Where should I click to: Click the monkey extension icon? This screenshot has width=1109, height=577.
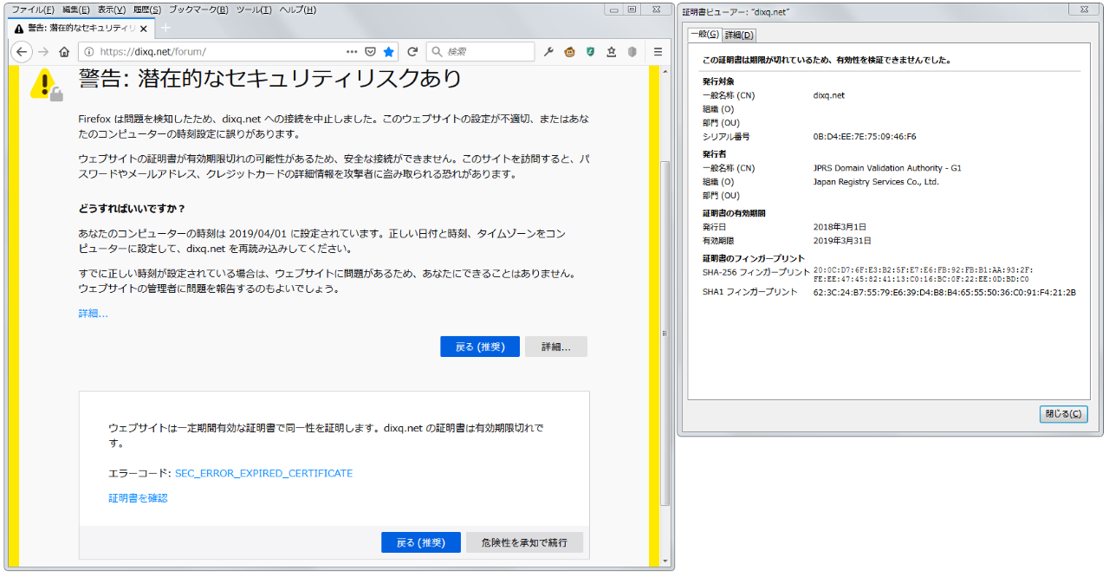coord(570,52)
